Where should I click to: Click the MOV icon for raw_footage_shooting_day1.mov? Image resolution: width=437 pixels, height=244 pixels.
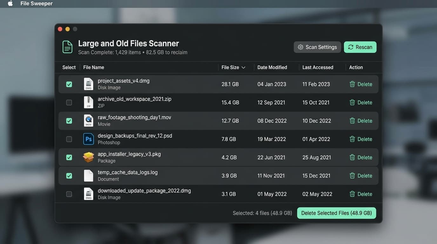coord(89,121)
